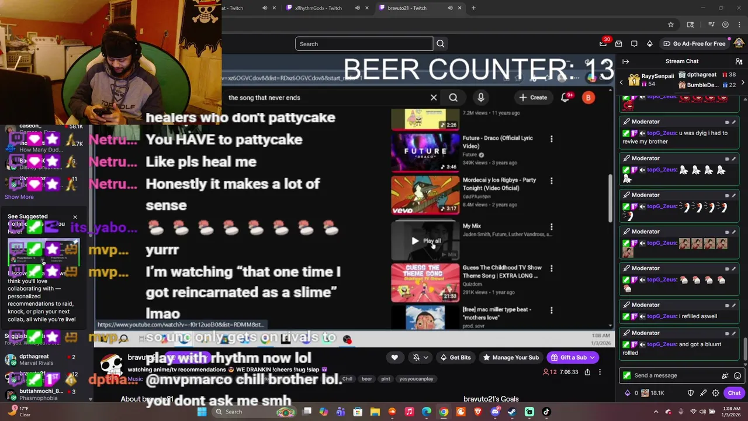
Task: Open the chat celebration effects icon
Action: (725, 375)
